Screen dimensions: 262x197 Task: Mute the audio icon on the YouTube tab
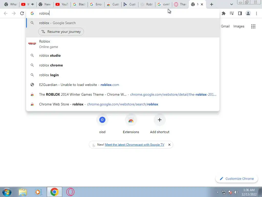pyautogui.click(x=33, y=4)
